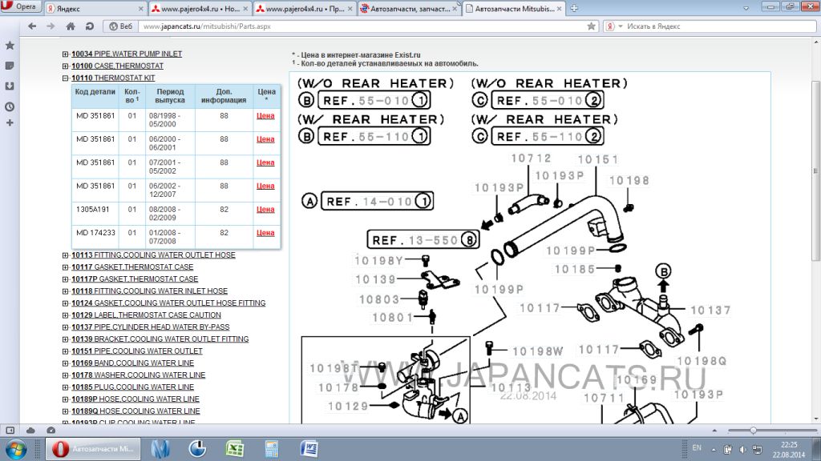Expand 10151 PIPE,COOLING WATER OUTLET

(x=66, y=351)
